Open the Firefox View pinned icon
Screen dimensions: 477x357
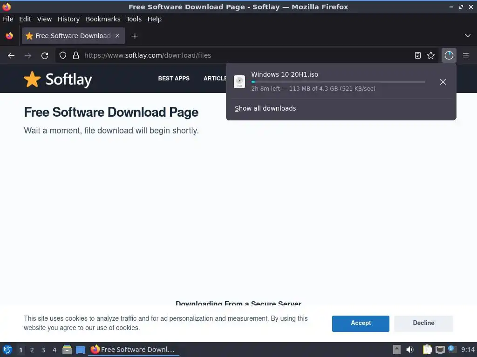pyautogui.click(x=9, y=36)
